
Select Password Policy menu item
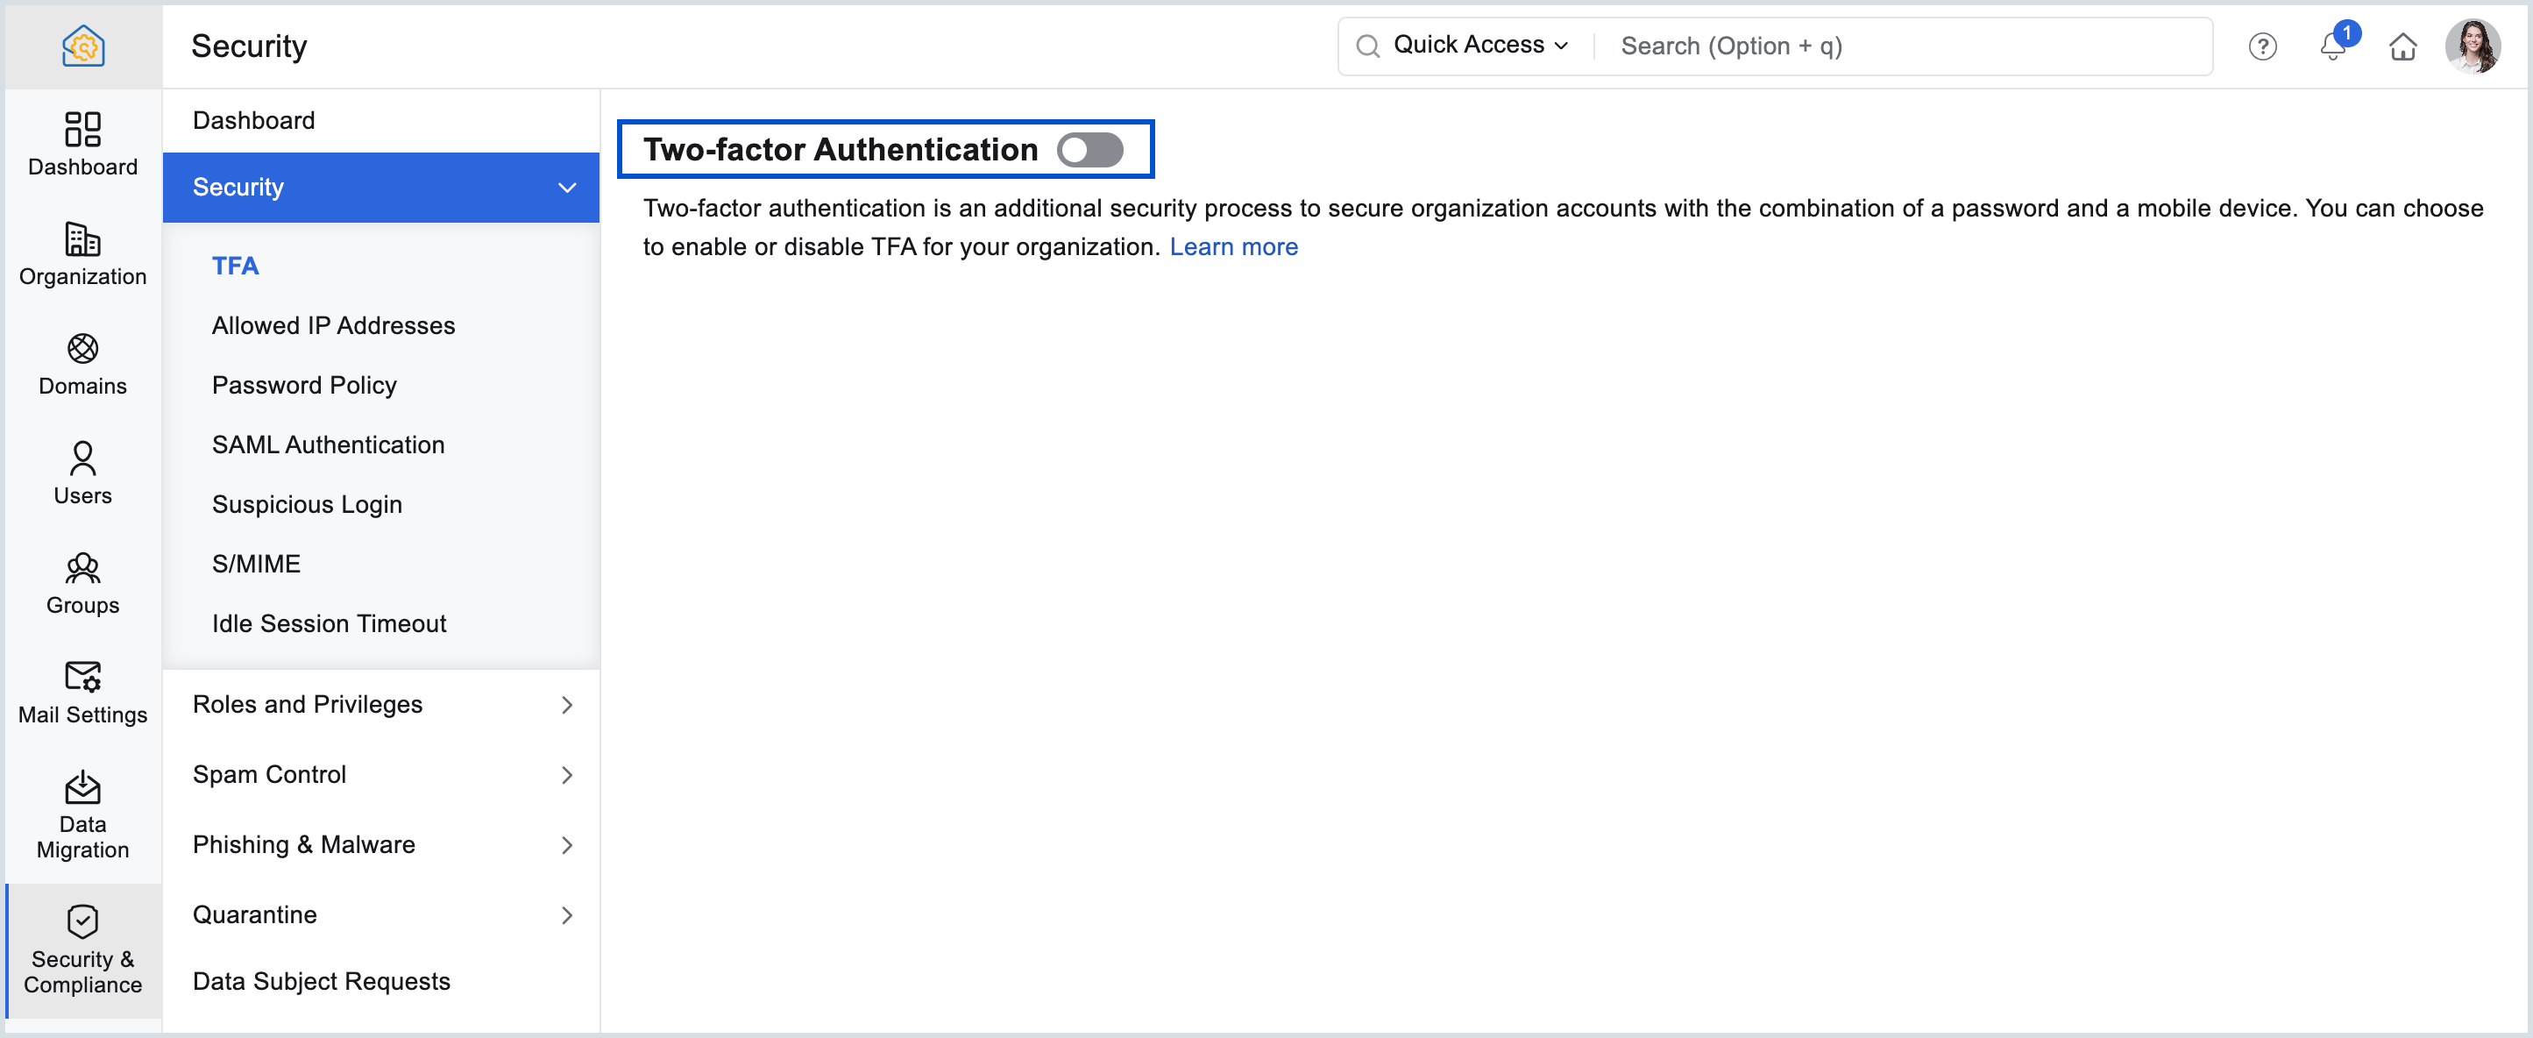(304, 385)
